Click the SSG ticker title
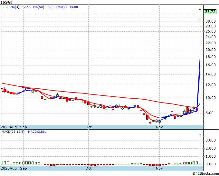Screen dimensions: 219x176 (x=6, y=2)
